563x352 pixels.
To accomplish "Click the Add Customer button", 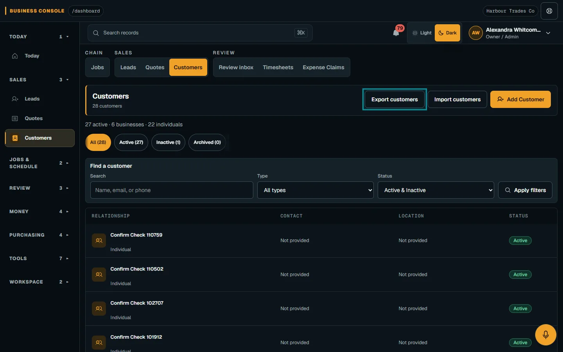I will click(520, 99).
